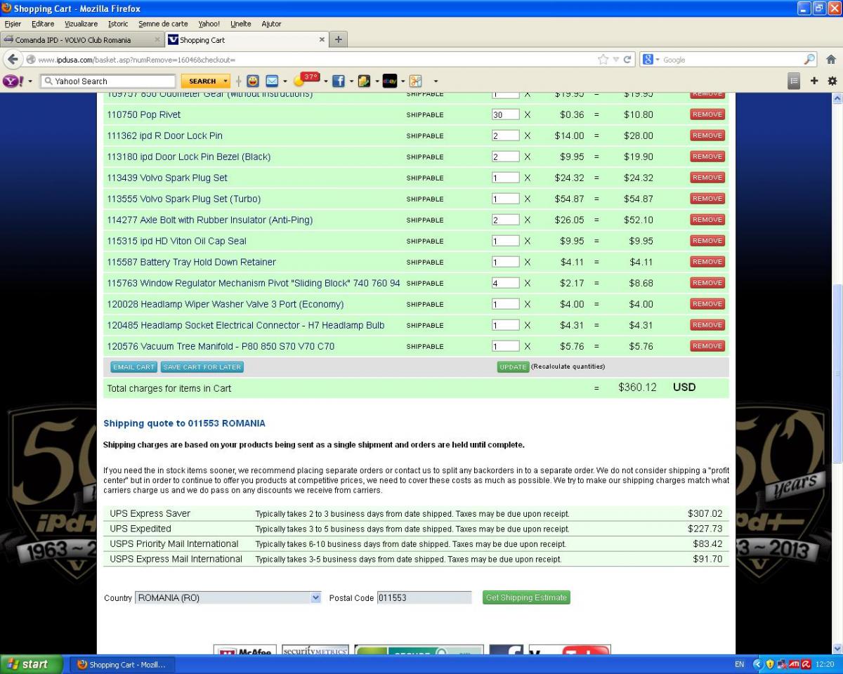
Task: Edit Window Regulator Mechanism Pivot quantity field
Action: click(505, 283)
